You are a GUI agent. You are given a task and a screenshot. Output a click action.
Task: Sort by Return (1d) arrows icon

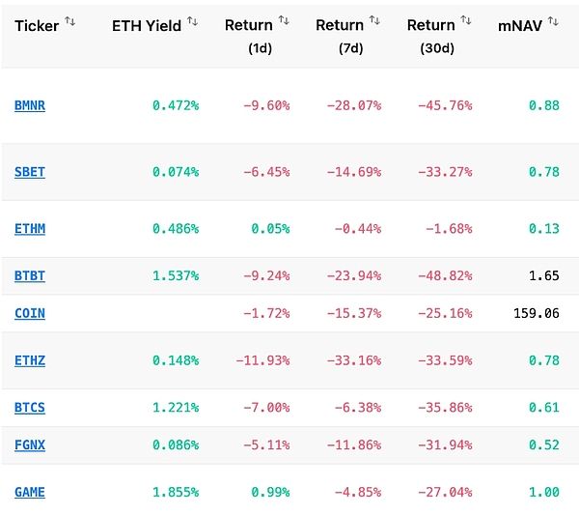pyautogui.click(x=284, y=20)
